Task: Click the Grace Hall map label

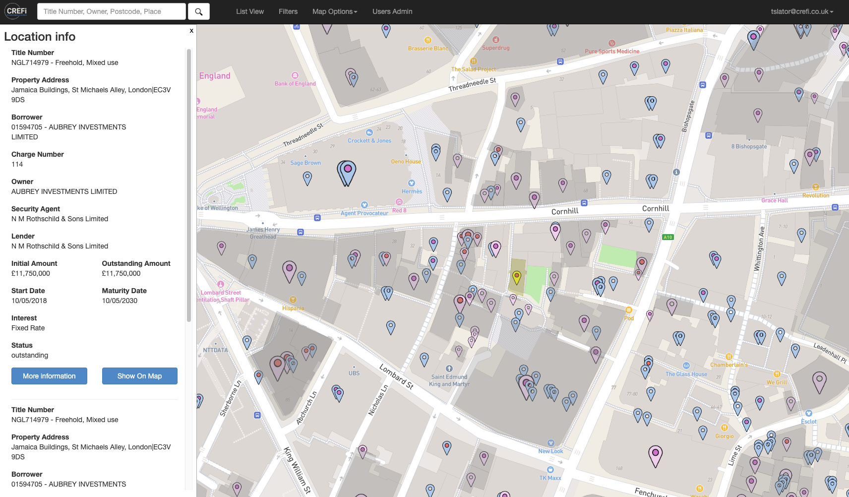Action: [775, 200]
